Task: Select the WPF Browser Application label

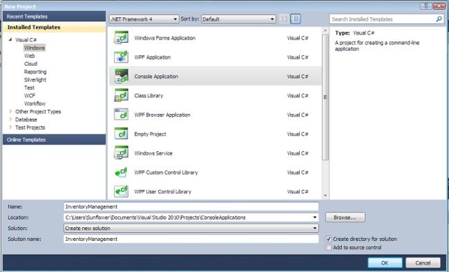Action: pyautogui.click(x=162, y=115)
